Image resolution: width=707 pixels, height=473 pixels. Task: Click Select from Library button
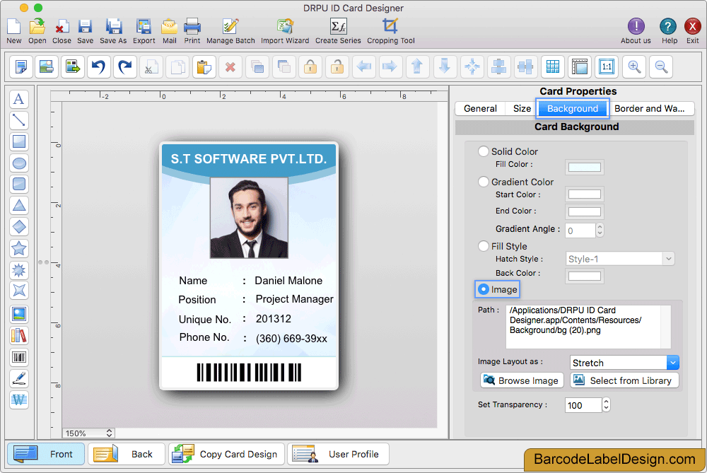click(x=624, y=380)
